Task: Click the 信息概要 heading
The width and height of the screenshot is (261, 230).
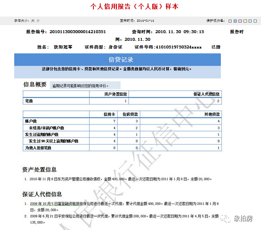Action: 35,85
